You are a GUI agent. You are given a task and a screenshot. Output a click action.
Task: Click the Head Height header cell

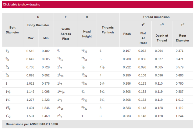click(x=87, y=34)
